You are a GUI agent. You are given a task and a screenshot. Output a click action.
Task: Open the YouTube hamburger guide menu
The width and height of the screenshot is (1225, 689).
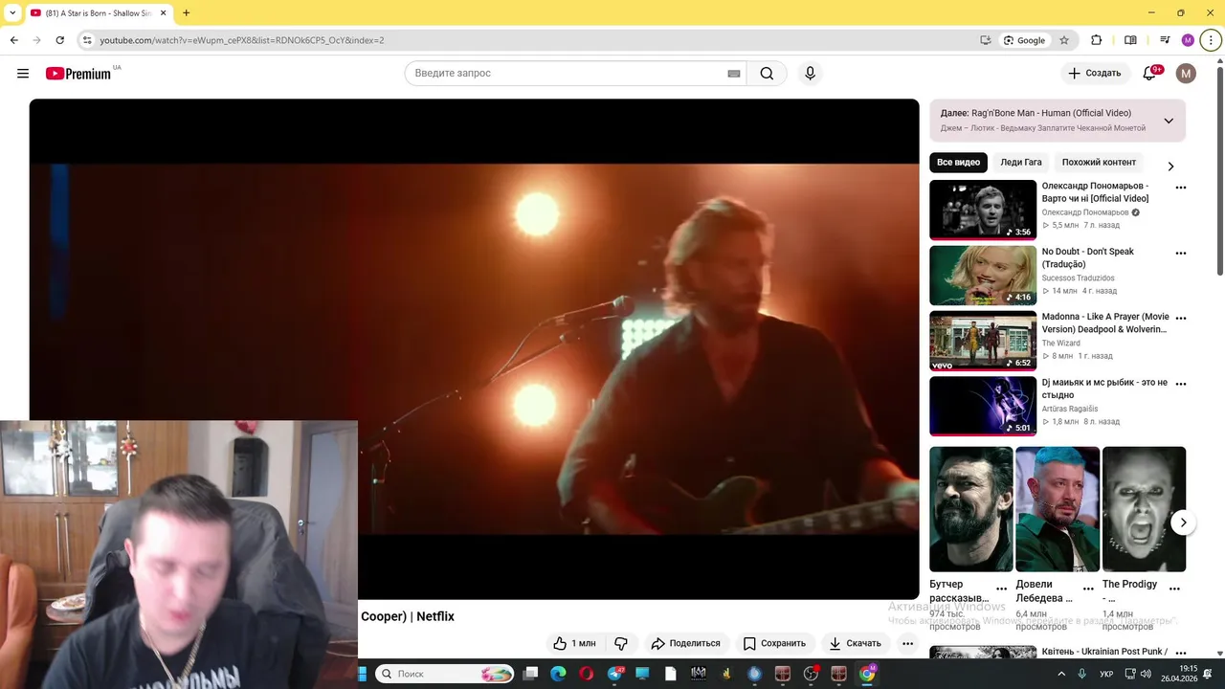[23, 73]
